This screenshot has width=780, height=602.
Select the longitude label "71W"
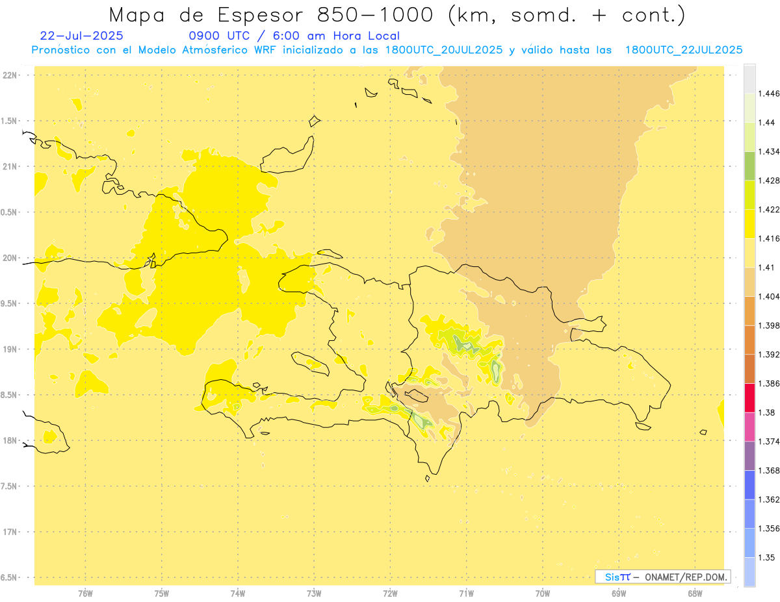pyautogui.click(x=466, y=594)
